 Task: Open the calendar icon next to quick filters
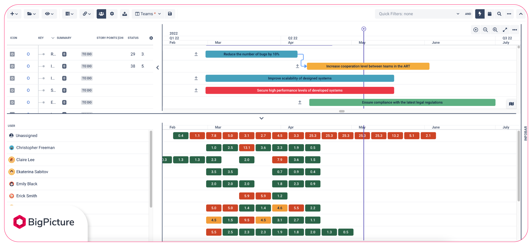[x=490, y=14]
